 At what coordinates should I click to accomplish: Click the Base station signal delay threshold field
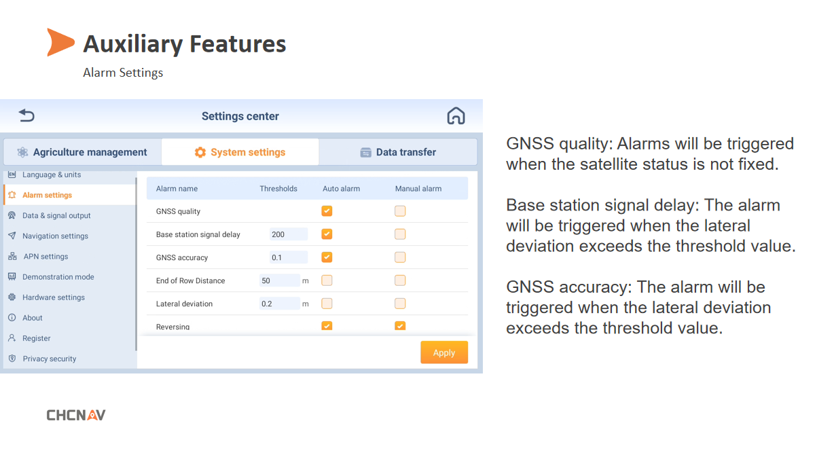288,234
